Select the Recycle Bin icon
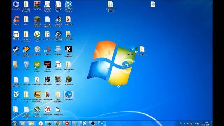The height and width of the screenshot is (126, 224). pos(27,65)
